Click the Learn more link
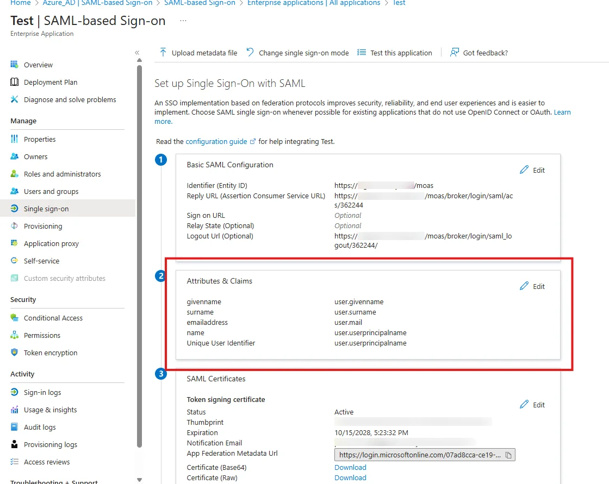Viewport: 609px width, 484px height. pyautogui.click(x=562, y=112)
